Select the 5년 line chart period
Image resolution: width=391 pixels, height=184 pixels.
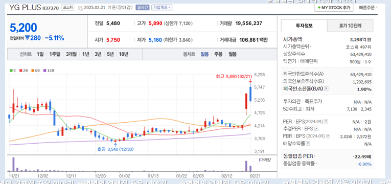pyautogui.click(x=110, y=54)
